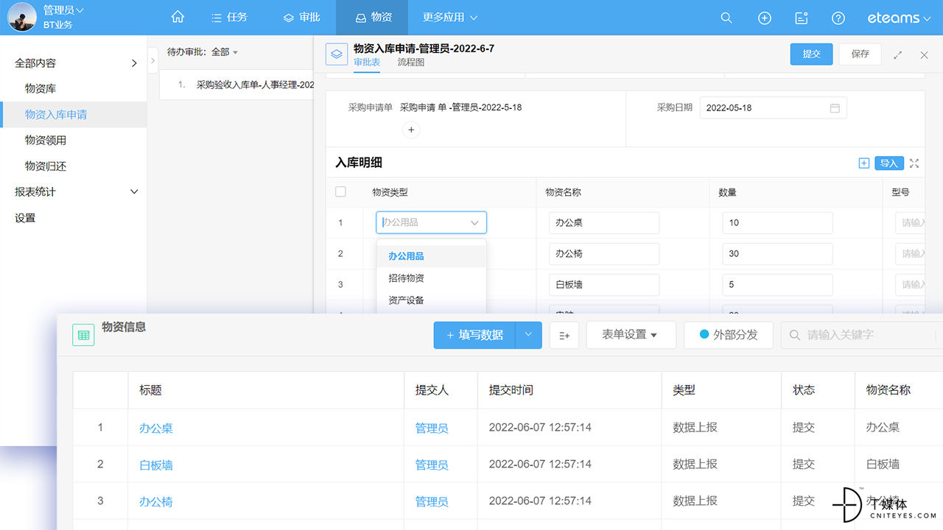Click the 导入 button

coord(889,163)
